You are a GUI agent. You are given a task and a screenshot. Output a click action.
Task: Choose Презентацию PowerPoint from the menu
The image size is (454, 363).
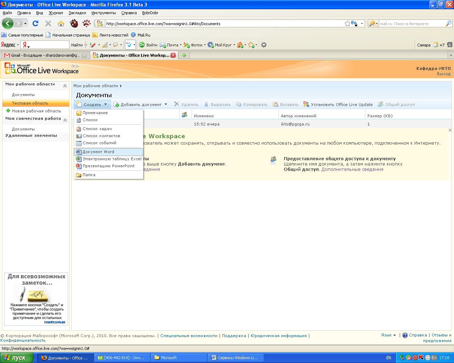point(109,166)
